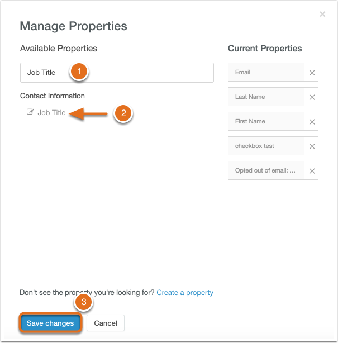Click the Save changes button
338x343 pixels.
[50, 323]
